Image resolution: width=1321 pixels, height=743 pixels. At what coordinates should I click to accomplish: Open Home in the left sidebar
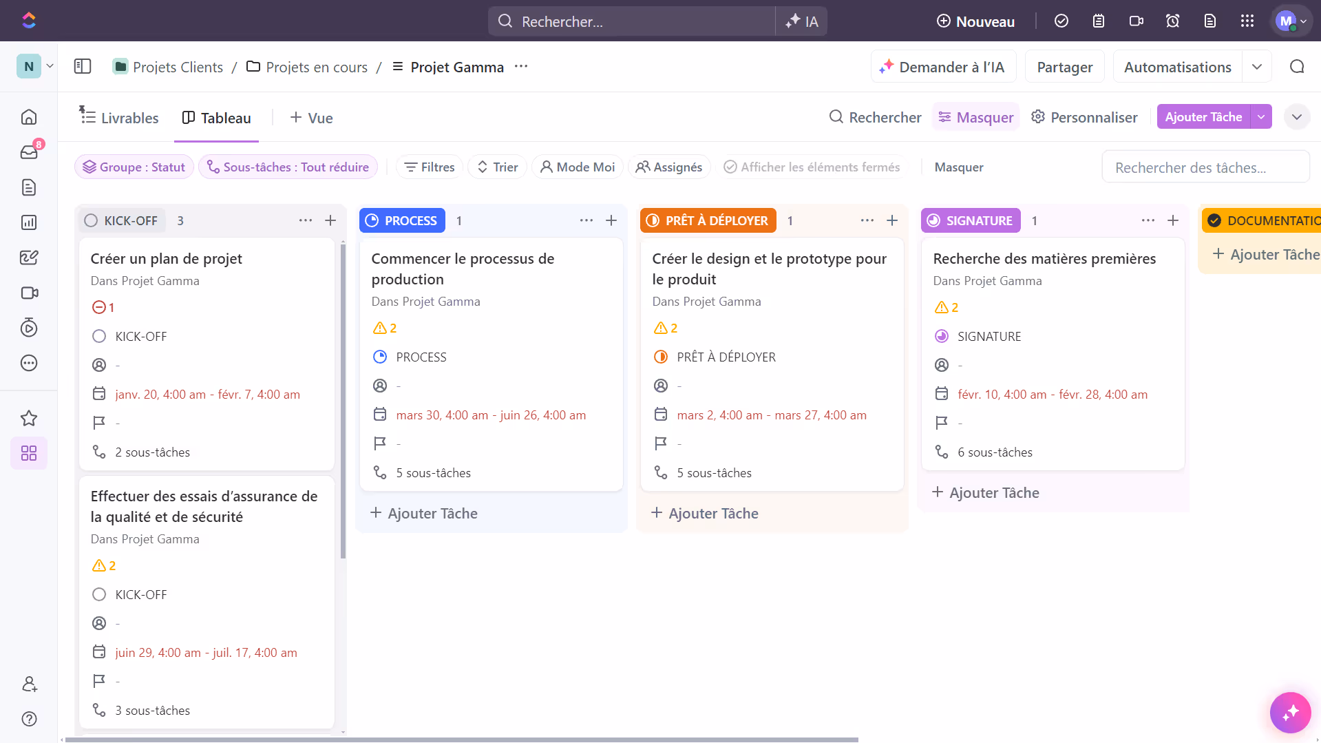(x=28, y=116)
